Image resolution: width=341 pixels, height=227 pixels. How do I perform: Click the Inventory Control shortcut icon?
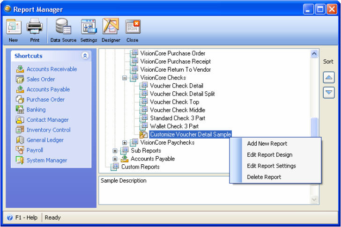pyautogui.click(x=20, y=130)
